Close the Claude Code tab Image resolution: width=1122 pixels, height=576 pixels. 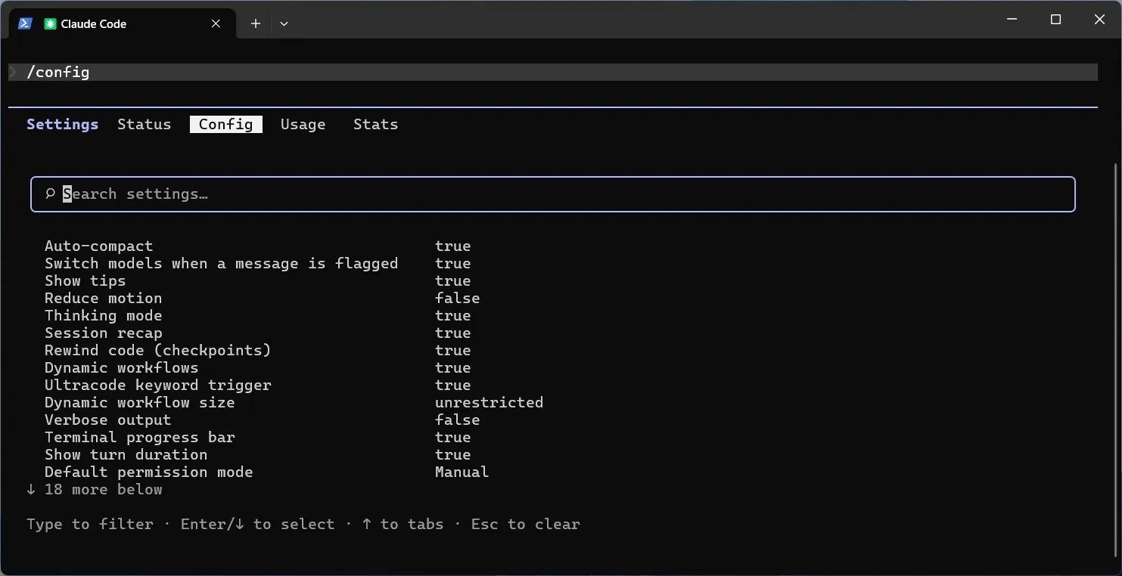[216, 23]
